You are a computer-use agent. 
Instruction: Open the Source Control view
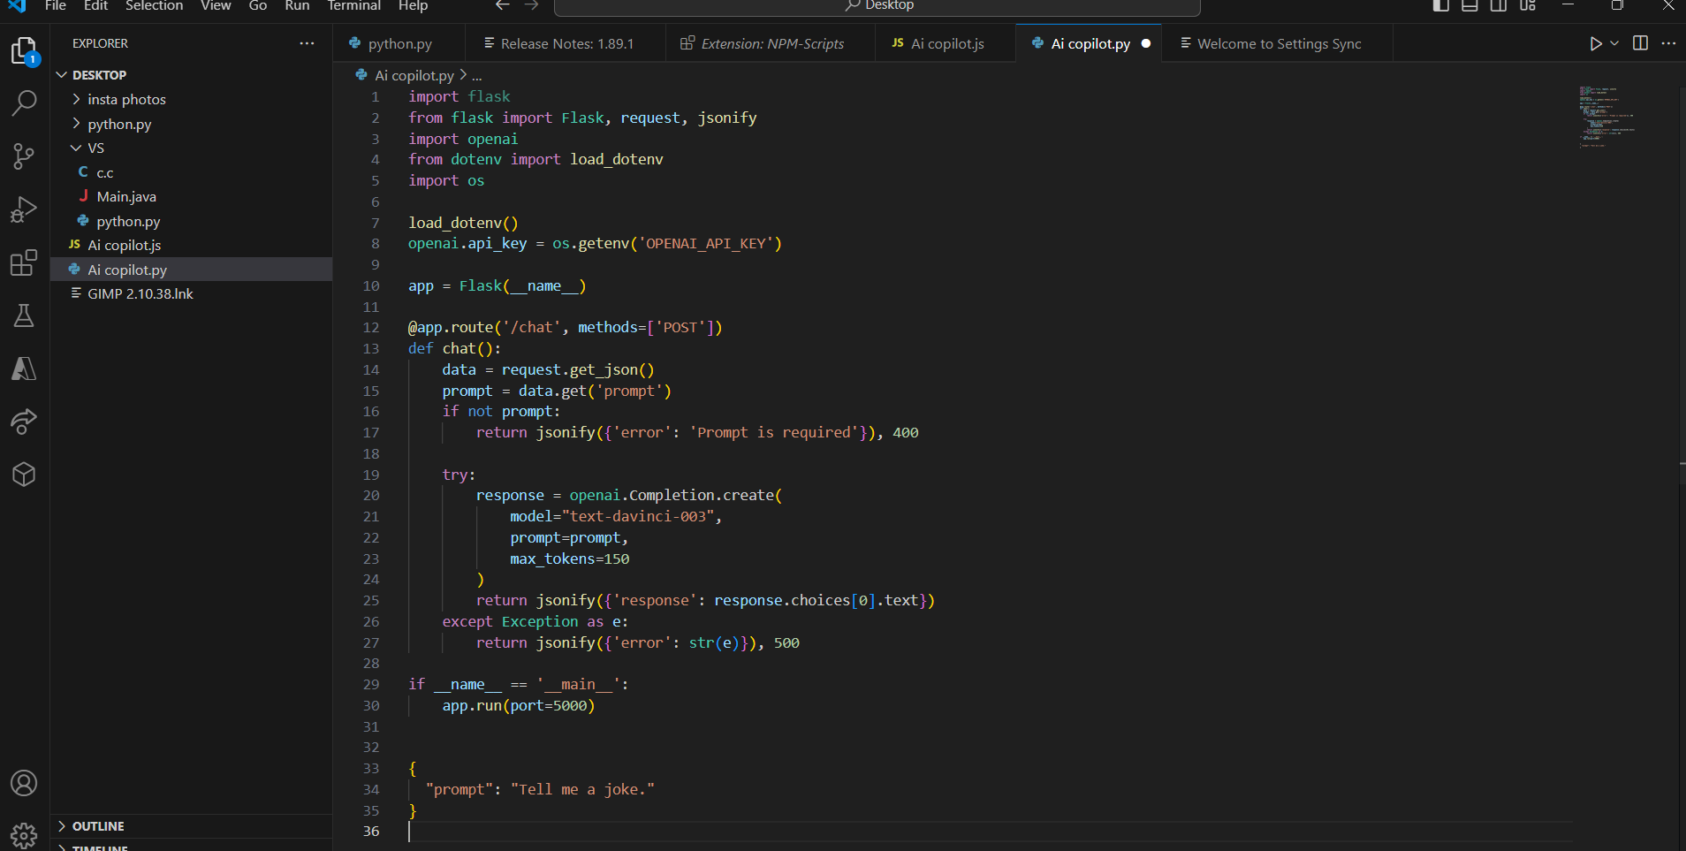tap(24, 156)
